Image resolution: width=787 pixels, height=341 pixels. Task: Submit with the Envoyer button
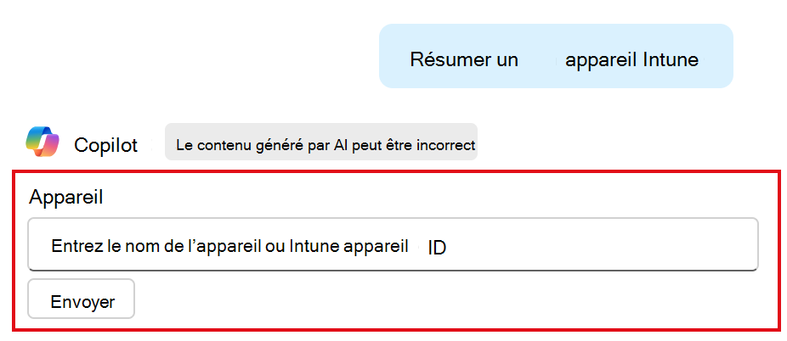pyautogui.click(x=82, y=299)
